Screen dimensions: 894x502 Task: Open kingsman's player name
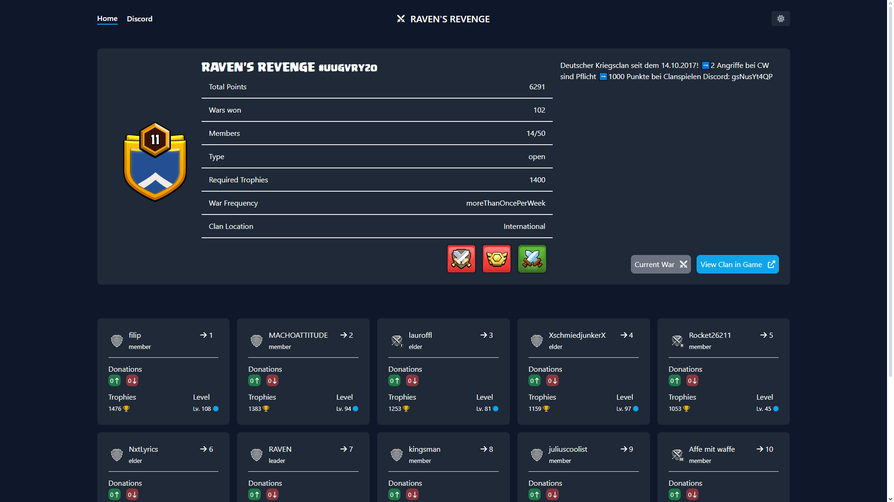coord(425,449)
